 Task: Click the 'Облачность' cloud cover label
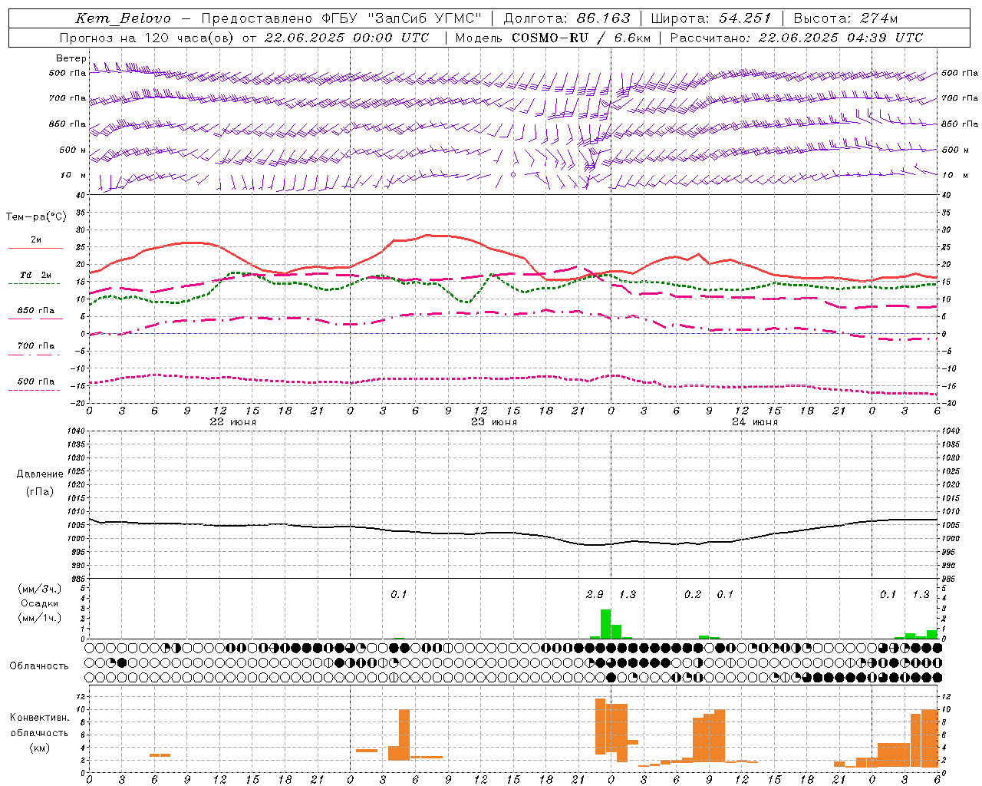[40, 665]
